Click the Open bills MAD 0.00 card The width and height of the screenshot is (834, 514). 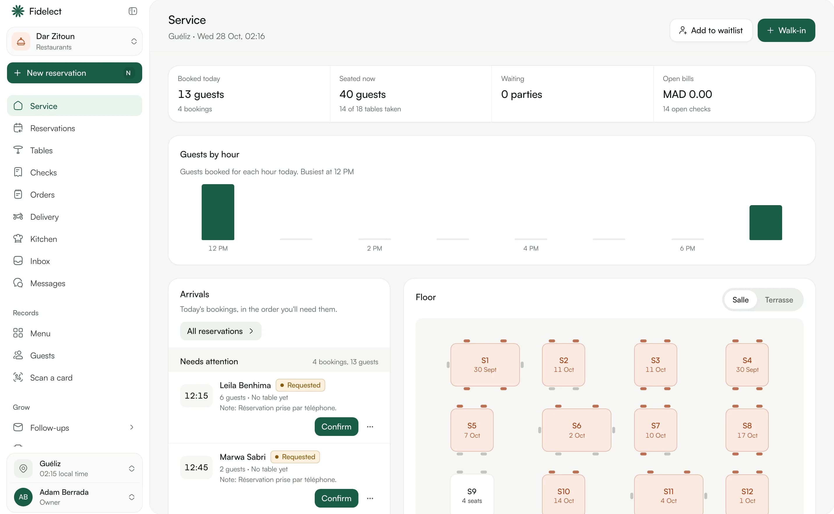click(734, 94)
